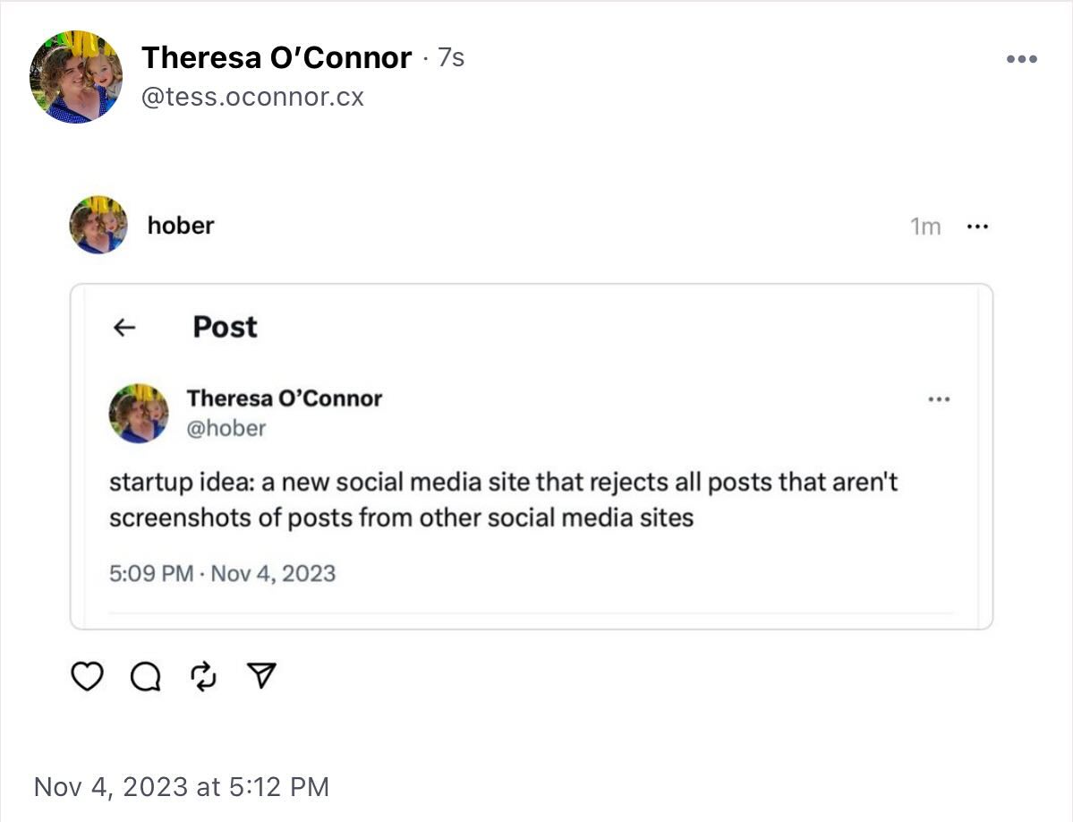Open the hober username link
Viewport: 1073px width, 822px height.
(181, 226)
